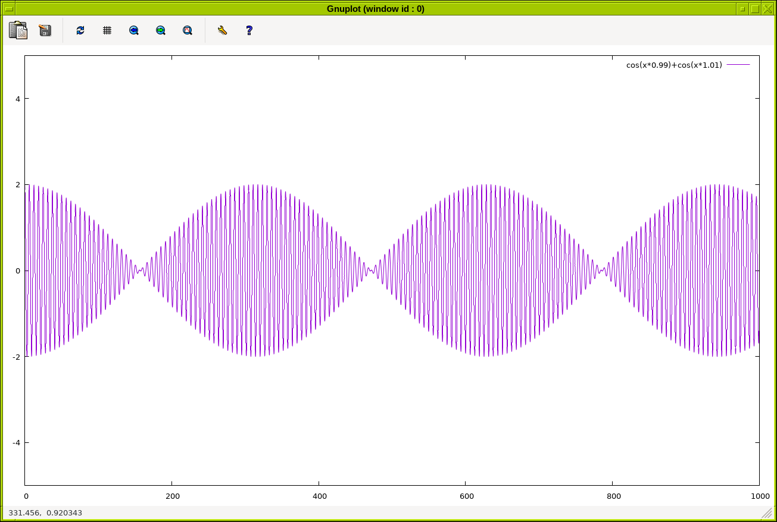Open the window menu in title bar
777x522 pixels.
coord(9,9)
